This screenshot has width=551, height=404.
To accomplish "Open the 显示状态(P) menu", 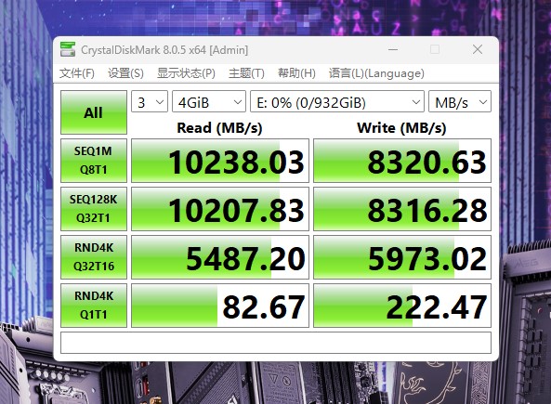I will click(186, 73).
